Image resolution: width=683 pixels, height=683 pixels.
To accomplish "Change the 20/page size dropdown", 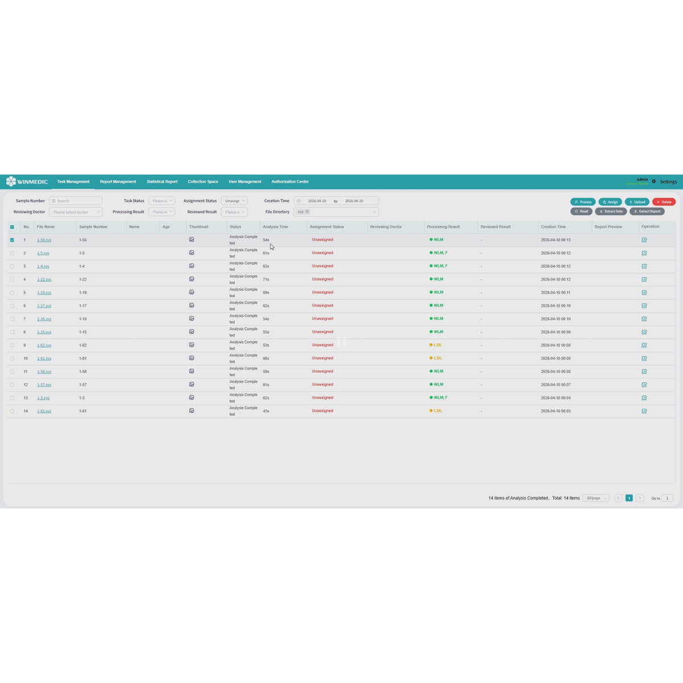I will coord(596,498).
